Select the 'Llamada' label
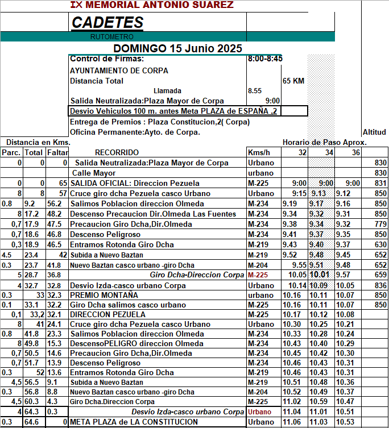 pos(167,91)
